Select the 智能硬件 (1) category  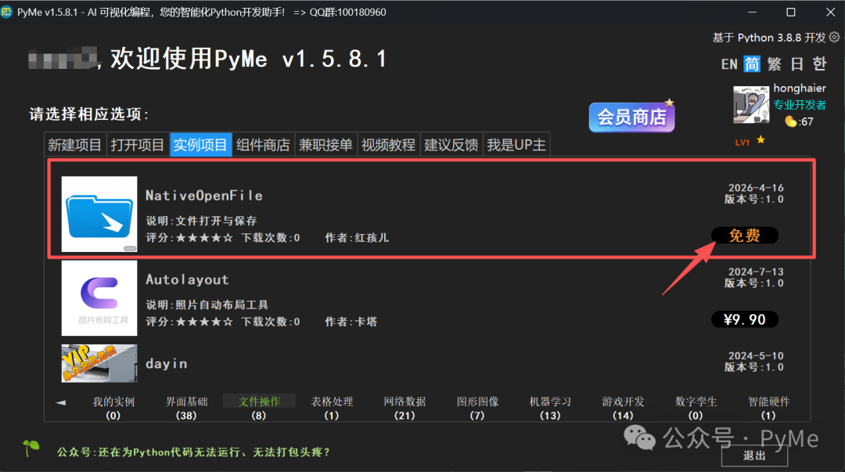point(768,408)
